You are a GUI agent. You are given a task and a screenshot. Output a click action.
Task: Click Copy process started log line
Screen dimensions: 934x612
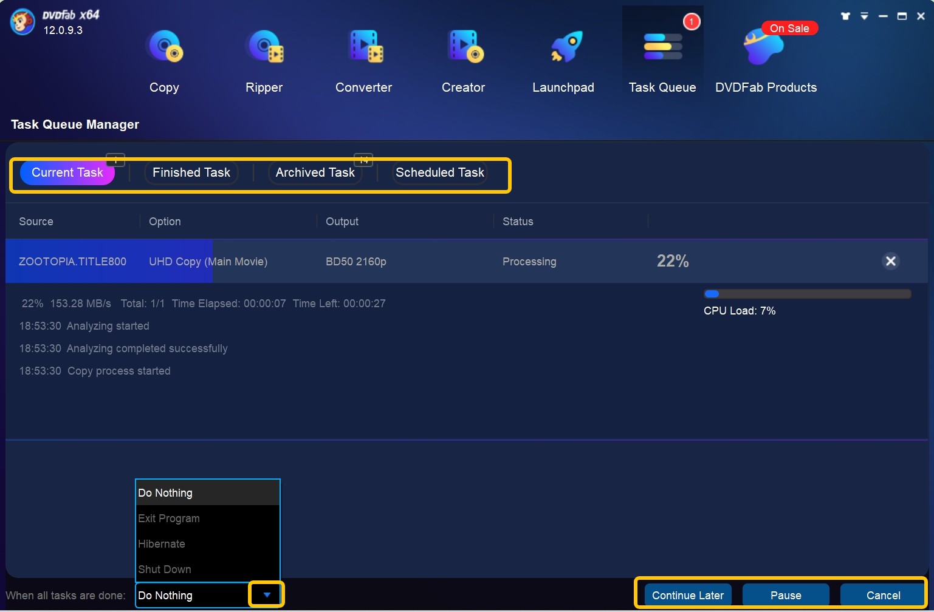pyautogui.click(x=95, y=371)
